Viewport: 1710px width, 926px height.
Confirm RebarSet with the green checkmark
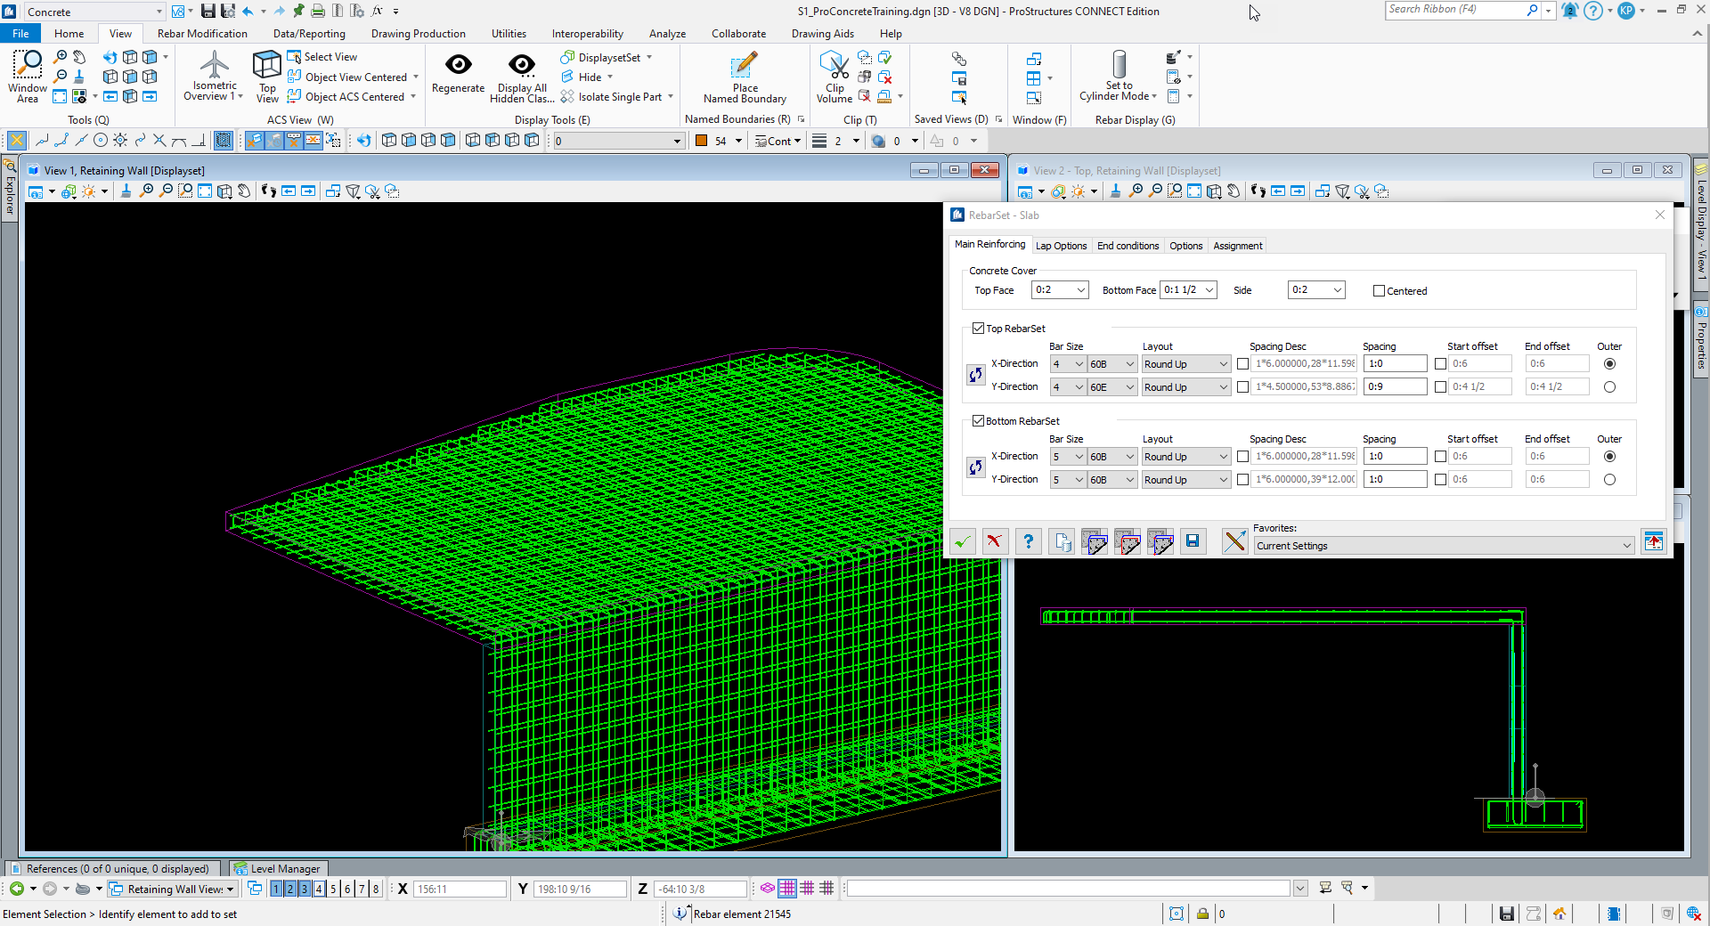point(962,541)
